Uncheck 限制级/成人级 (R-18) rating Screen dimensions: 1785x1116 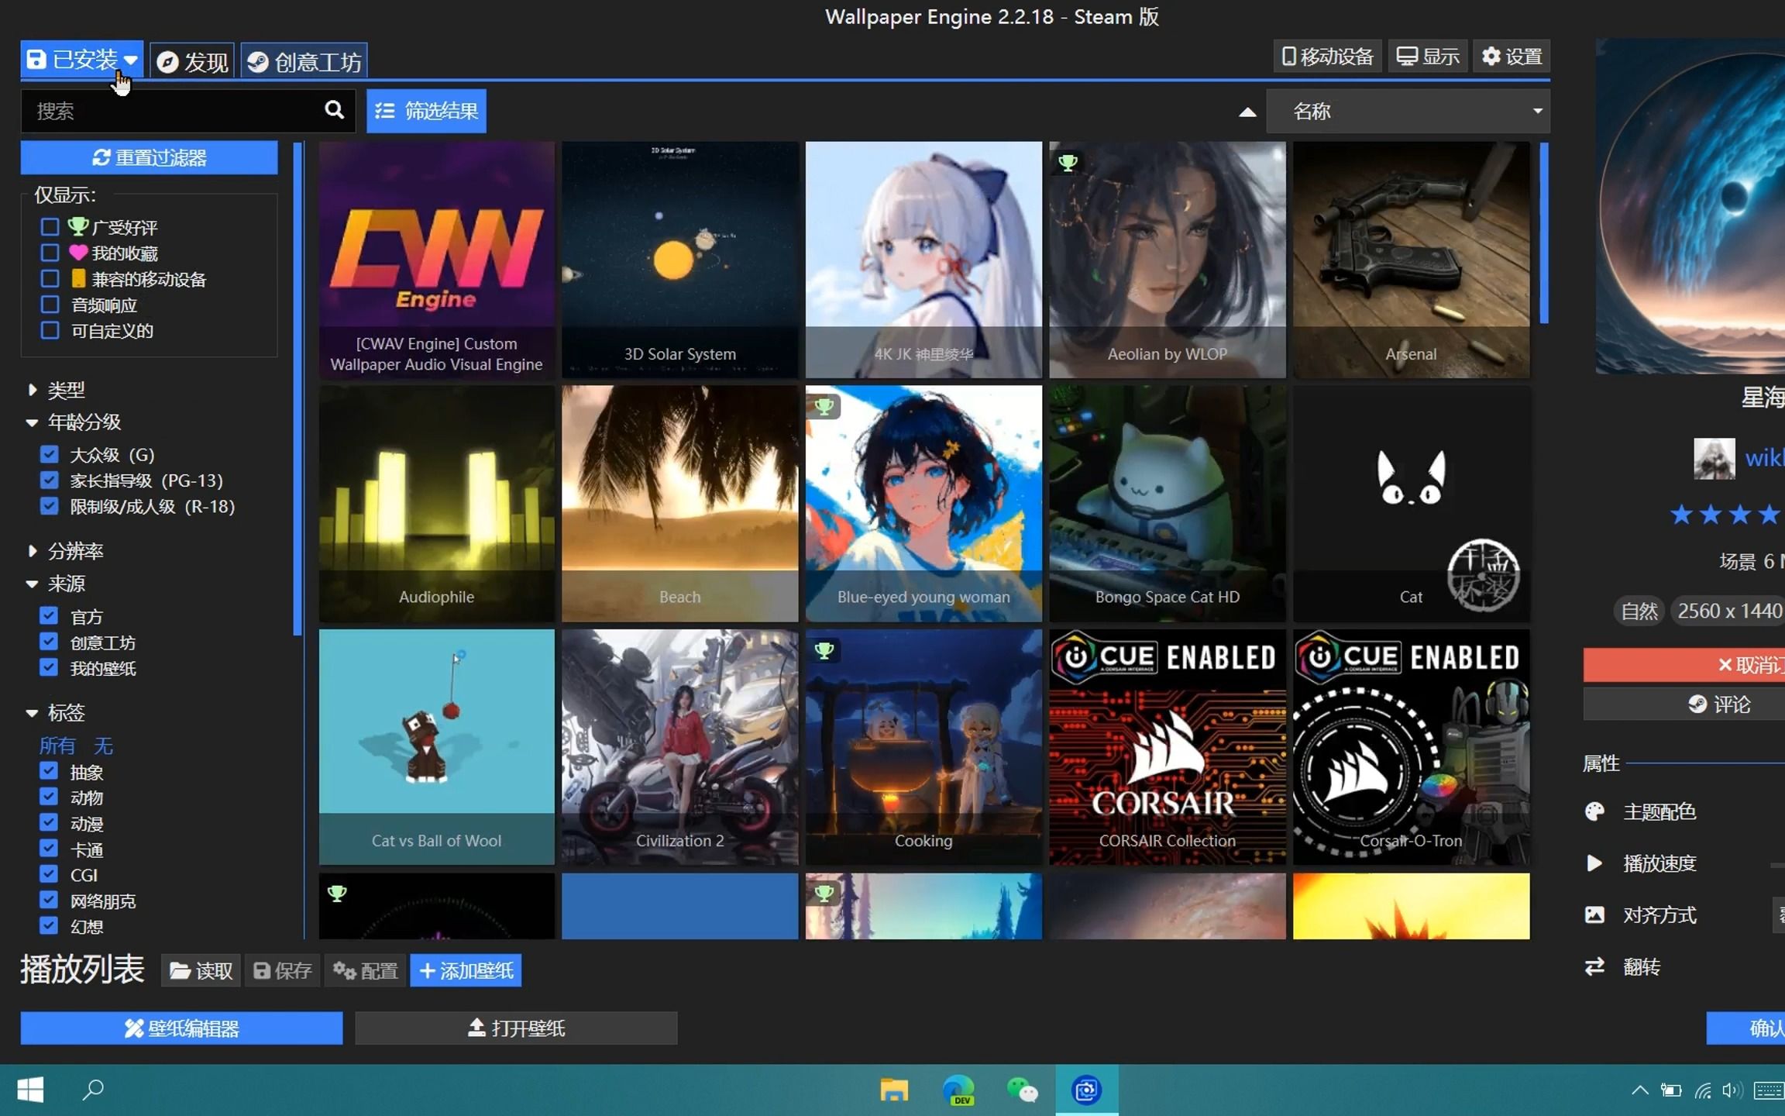pos(50,506)
